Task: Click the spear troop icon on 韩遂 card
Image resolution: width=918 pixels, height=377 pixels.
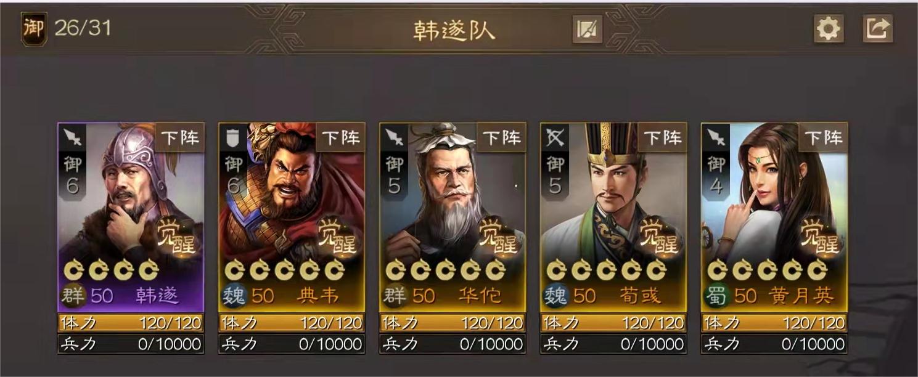Action: click(x=73, y=136)
